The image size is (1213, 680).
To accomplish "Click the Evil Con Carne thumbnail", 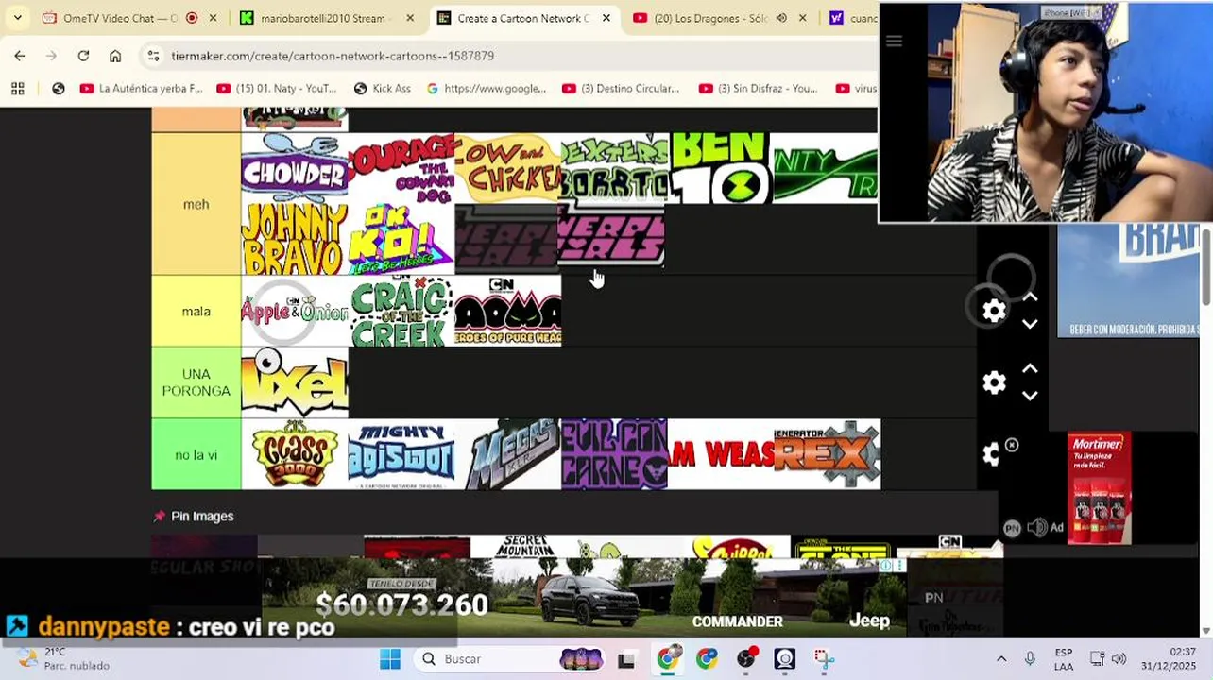I will tap(615, 454).
